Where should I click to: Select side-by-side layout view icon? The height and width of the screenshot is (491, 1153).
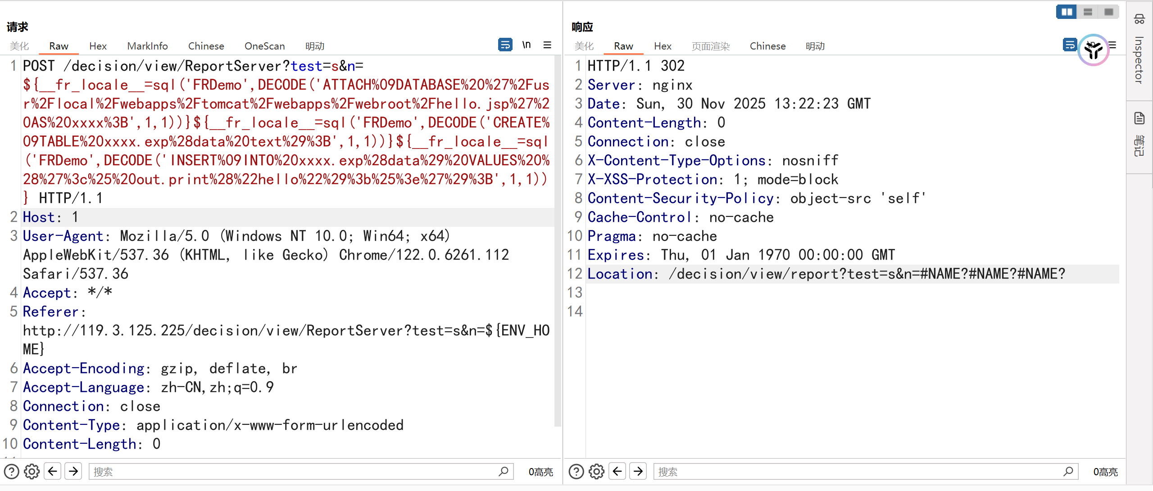(1066, 12)
